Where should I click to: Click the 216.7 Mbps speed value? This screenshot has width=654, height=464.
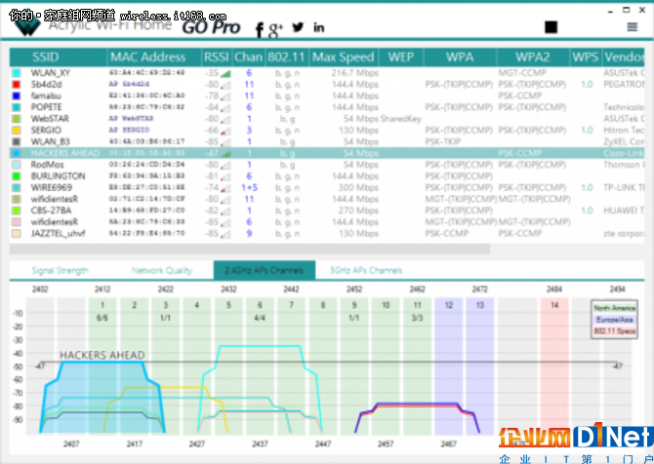pos(355,73)
